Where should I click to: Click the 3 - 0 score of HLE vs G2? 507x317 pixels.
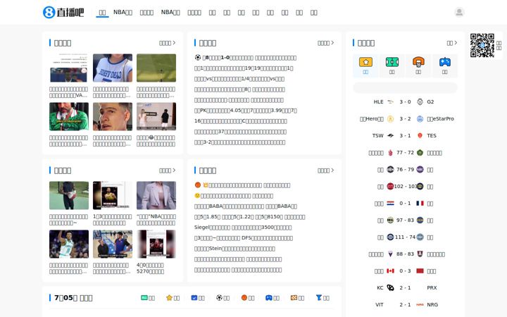(x=405, y=102)
